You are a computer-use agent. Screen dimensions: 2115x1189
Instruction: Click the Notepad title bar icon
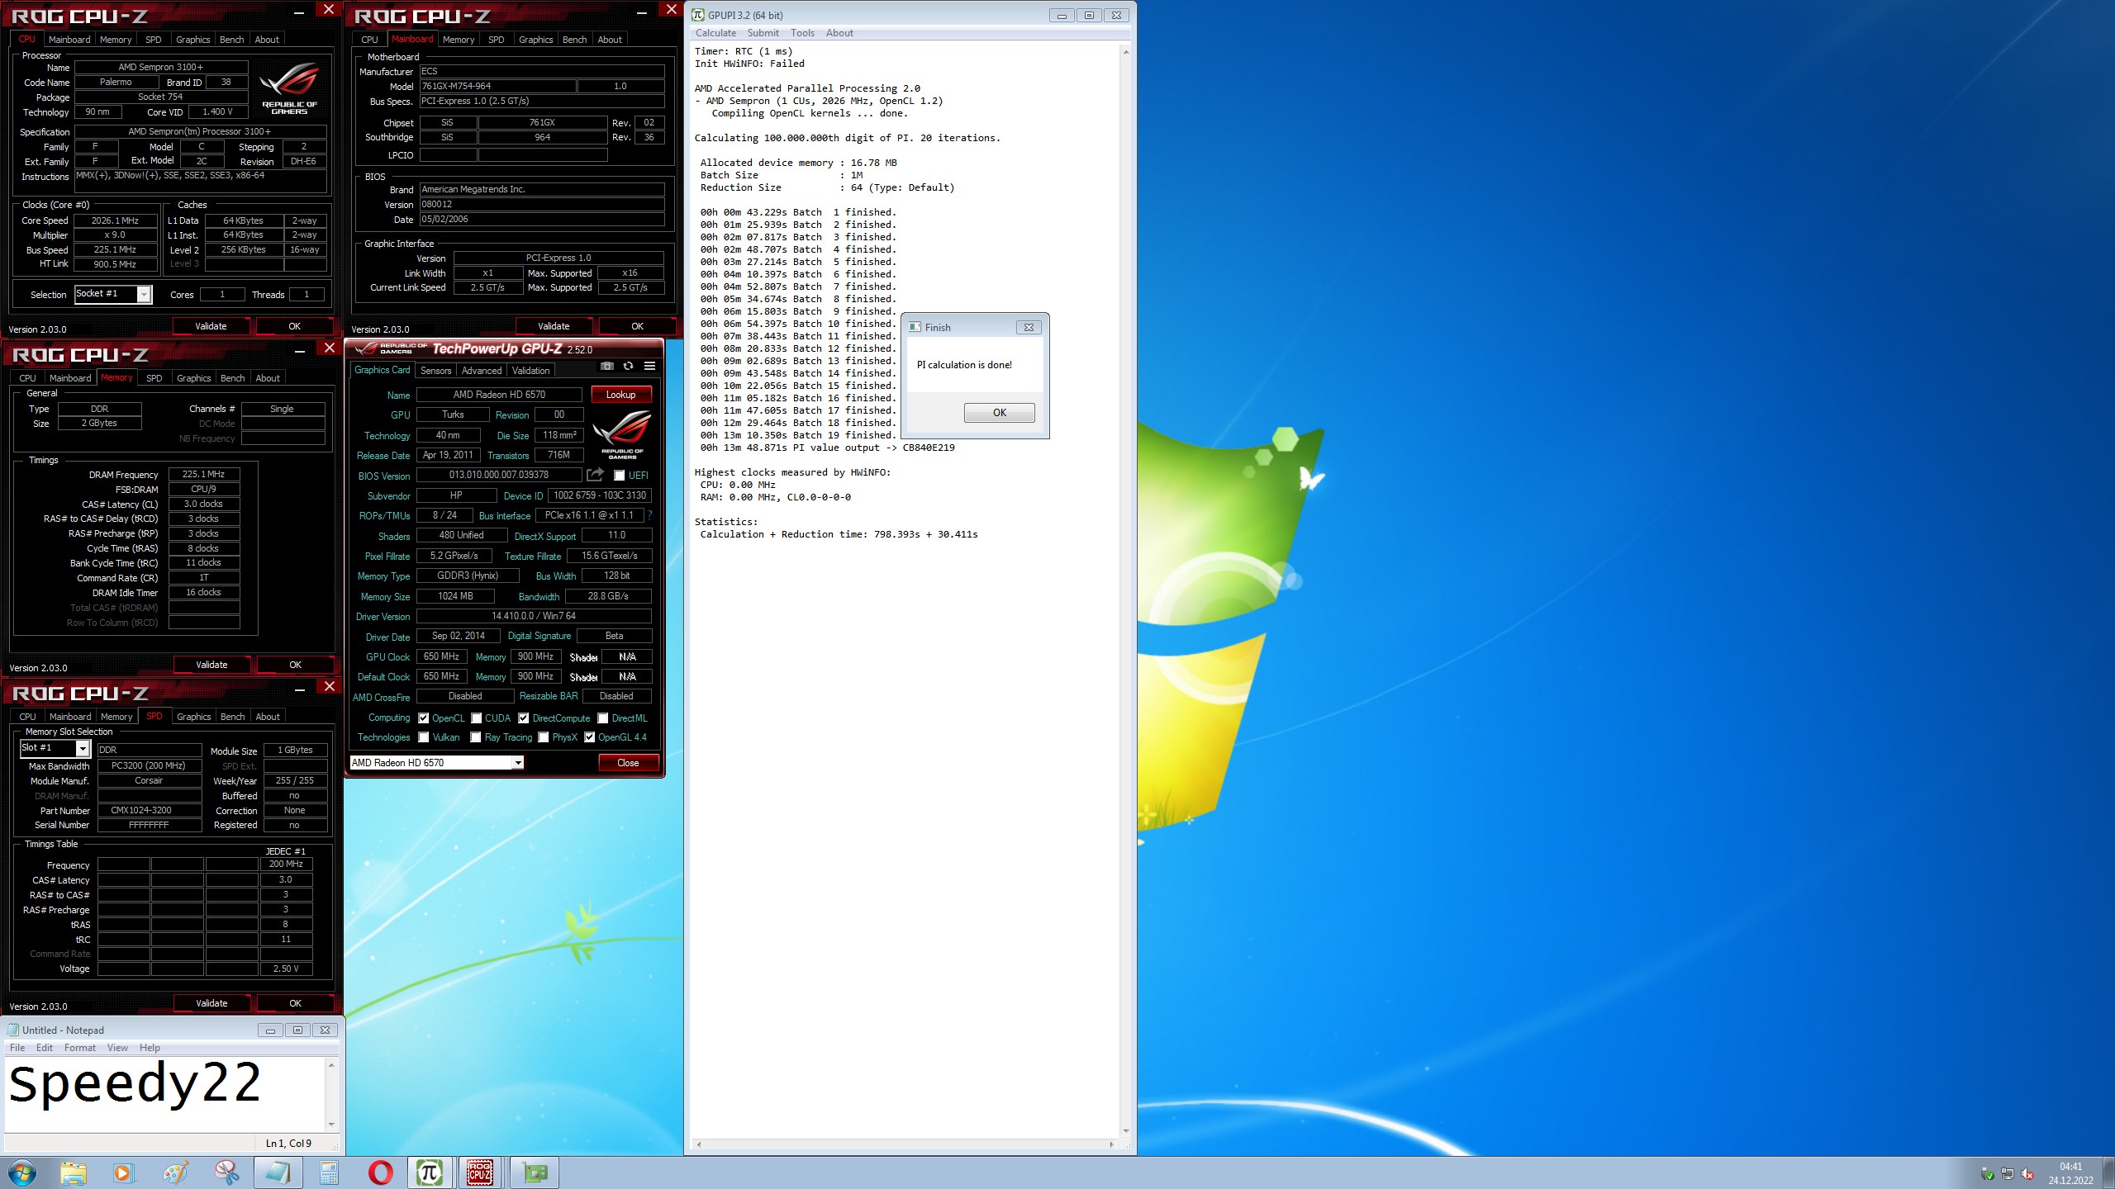click(13, 1030)
